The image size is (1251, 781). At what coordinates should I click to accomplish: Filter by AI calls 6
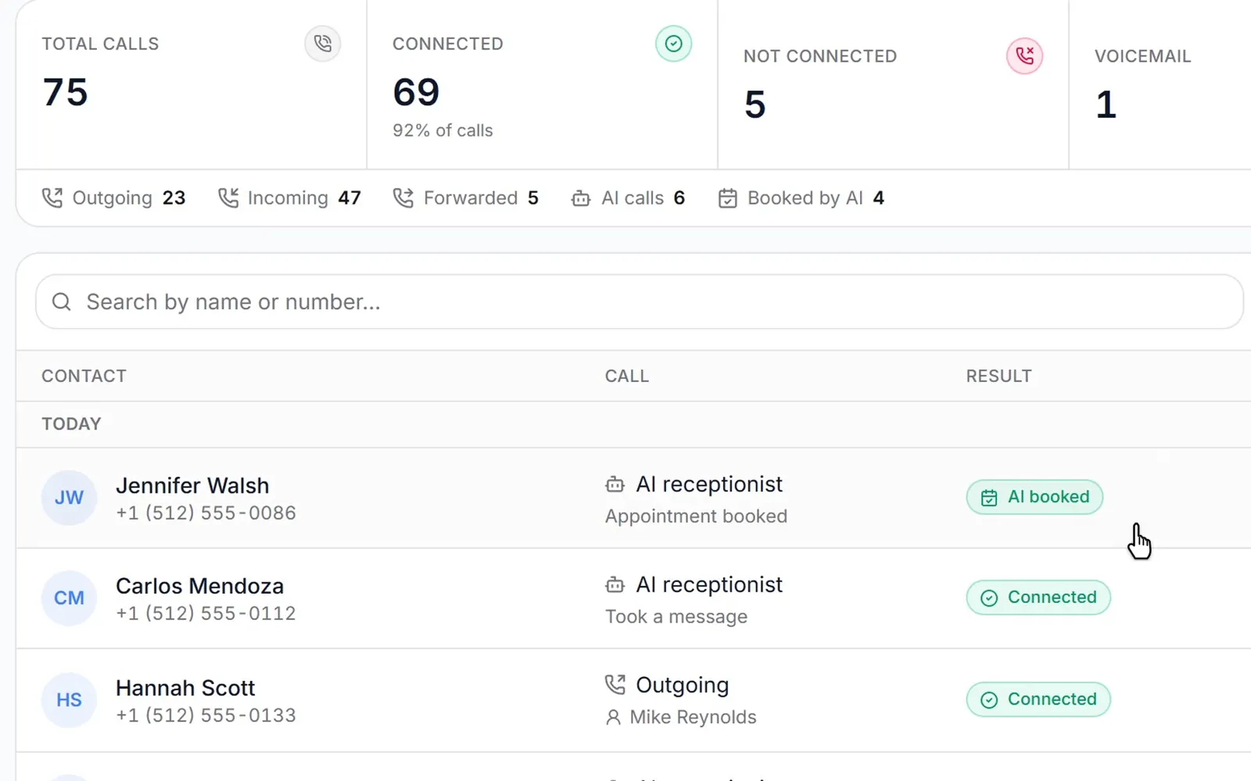(628, 198)
